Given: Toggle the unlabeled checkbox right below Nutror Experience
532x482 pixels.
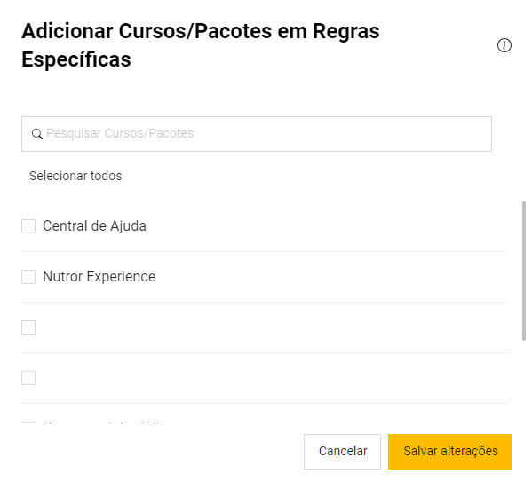Looking at the screenshot, I should click(x=28, y=328).
